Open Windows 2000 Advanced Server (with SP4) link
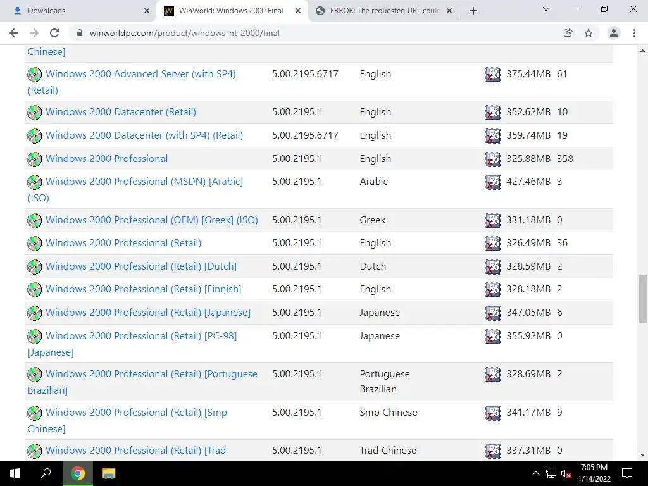The height and width of the screenshot is (486, 648). [x=140, y=74]
